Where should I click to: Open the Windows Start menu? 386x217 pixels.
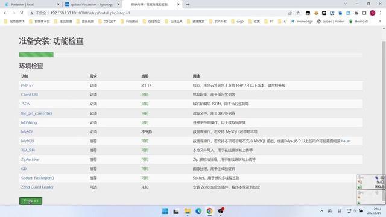[x=165, y=211]
